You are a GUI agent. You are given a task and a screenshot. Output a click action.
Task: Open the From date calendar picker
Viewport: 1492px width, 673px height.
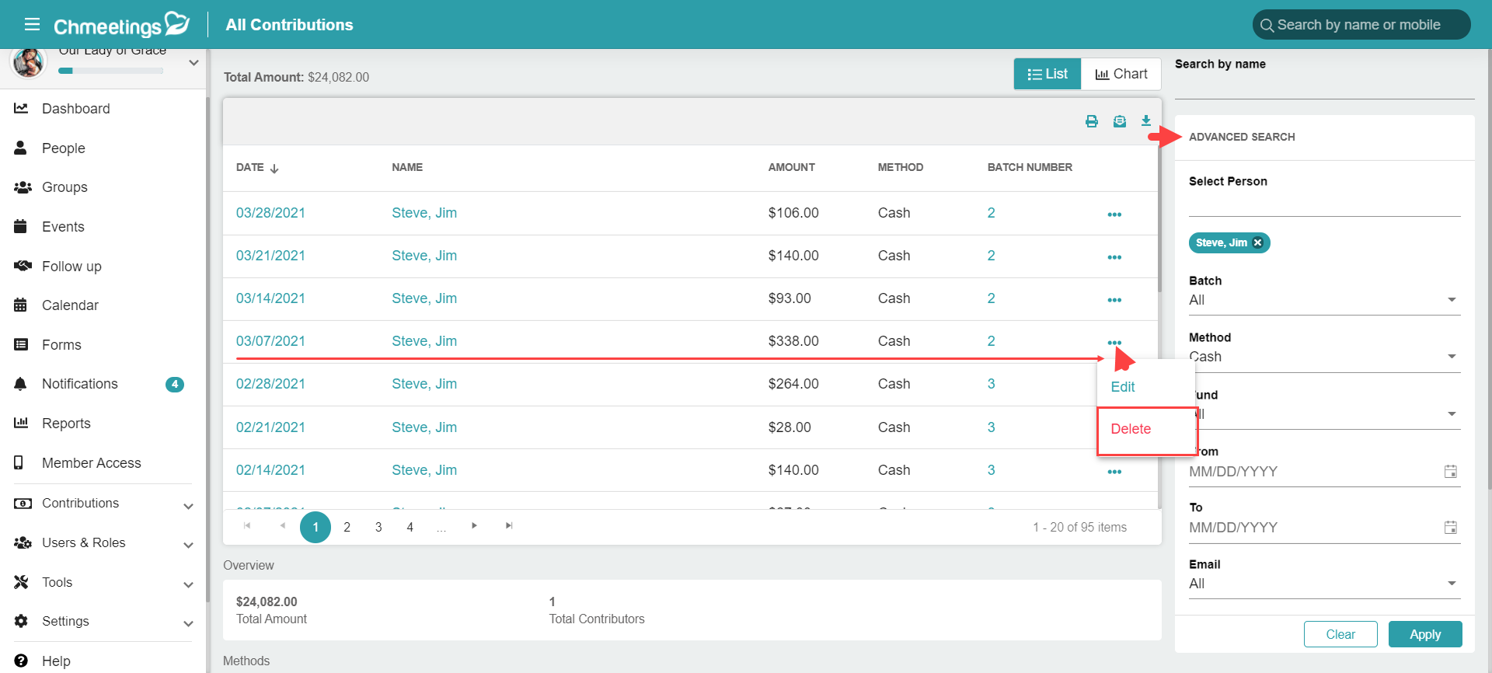[x=1450, y=472]
